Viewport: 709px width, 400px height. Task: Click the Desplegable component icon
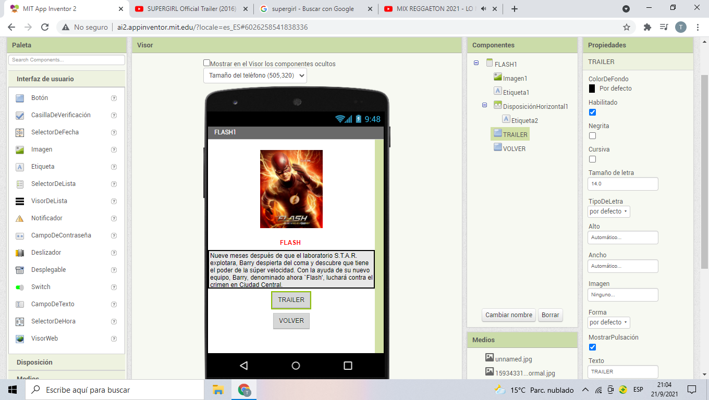click(x=20, y=270)
